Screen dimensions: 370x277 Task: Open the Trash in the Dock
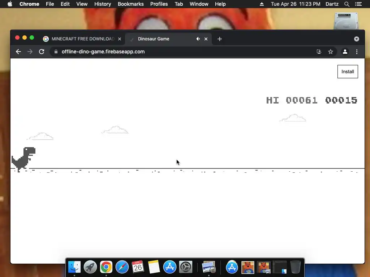pos(296,267)
